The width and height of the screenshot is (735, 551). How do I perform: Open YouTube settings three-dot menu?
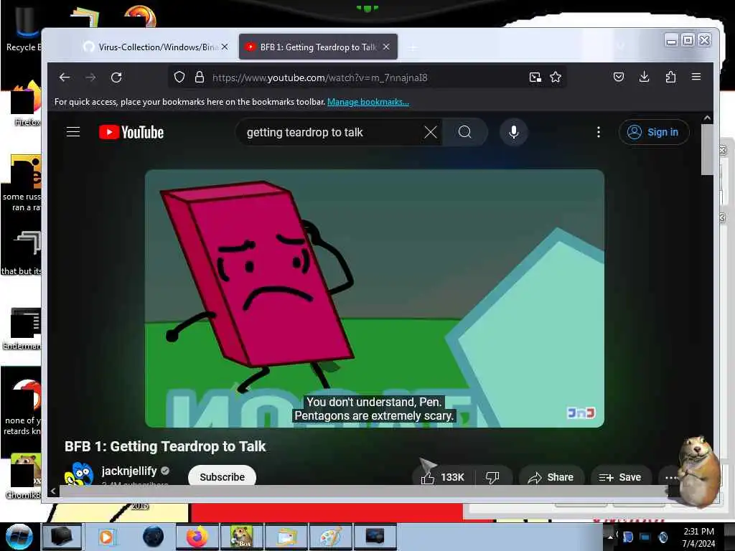point(598,132)
